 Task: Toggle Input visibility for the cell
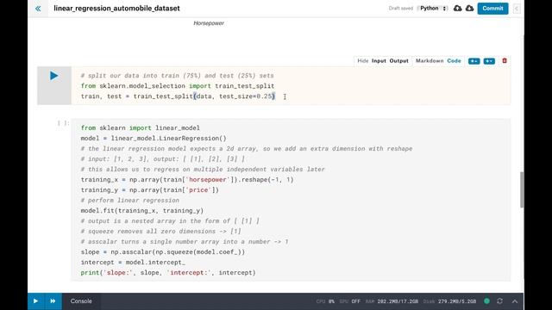pyautogui.click(x=379, y=61)
